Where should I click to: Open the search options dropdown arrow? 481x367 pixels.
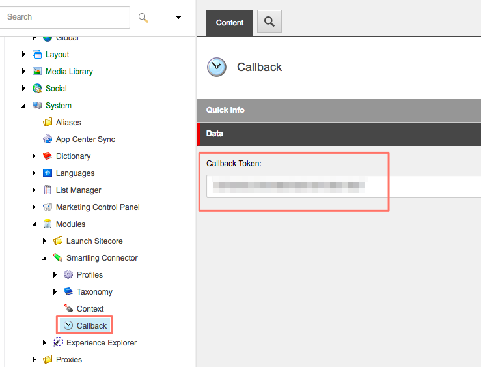pos(178,18)
